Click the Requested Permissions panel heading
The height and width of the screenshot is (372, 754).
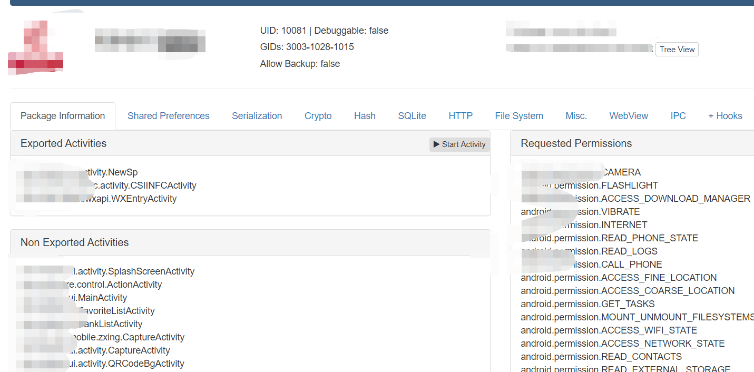tap(576, 143)
